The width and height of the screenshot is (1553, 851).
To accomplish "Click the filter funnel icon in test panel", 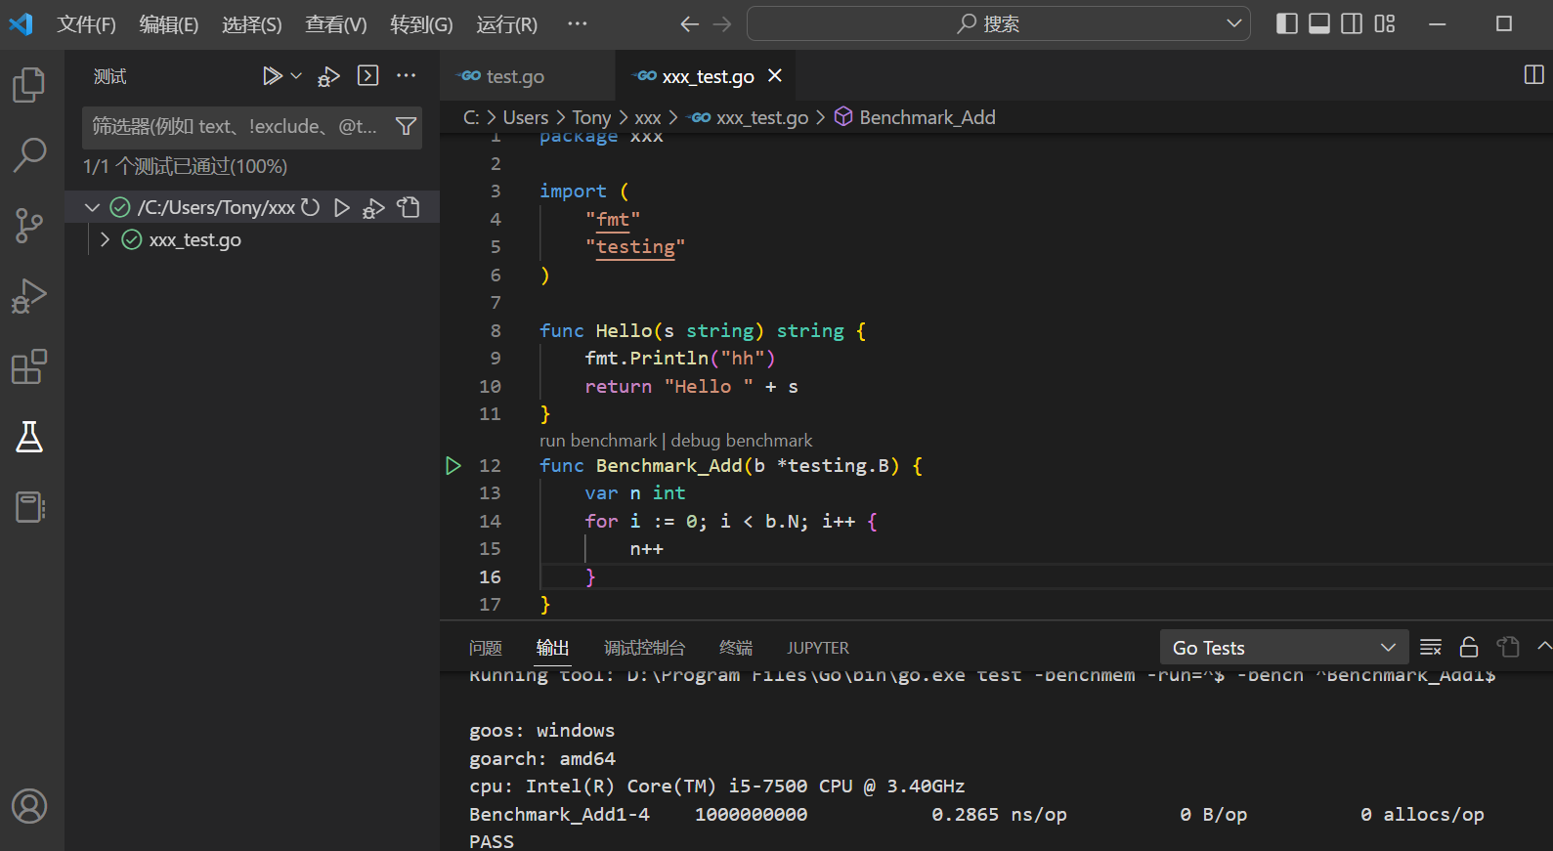I will 406,126.
